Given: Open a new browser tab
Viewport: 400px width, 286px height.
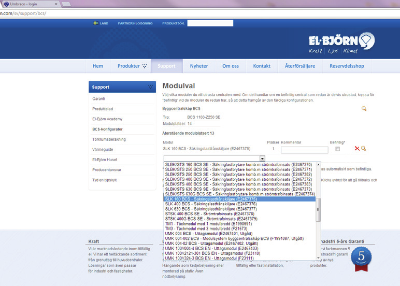Looking at the screenshot, I should click(x=66, y=4).
